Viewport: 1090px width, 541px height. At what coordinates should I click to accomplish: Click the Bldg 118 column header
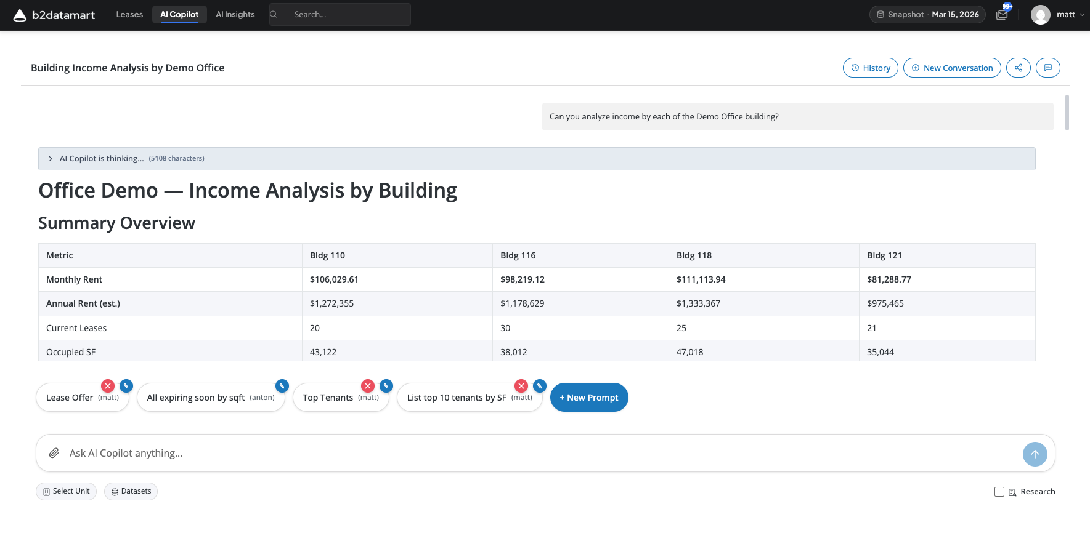764,255
